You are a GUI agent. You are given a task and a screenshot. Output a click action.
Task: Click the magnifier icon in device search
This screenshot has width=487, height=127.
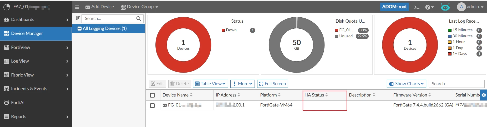click(139, 18)
